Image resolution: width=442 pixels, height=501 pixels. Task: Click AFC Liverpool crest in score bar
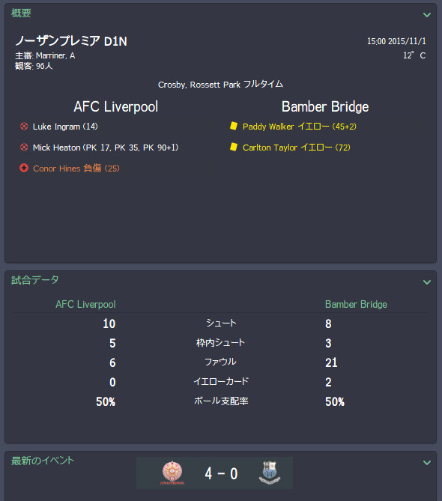[172, 473]
